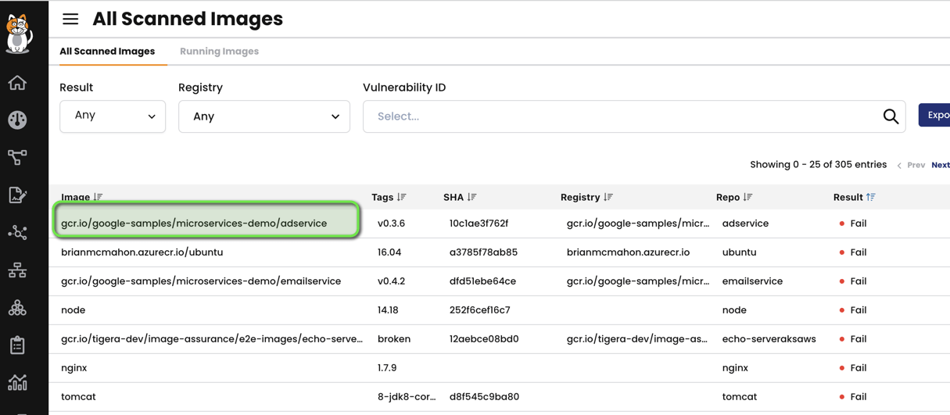Open brianmcmahon.azurecr.io/ubuntu image
The image size is (950, 415).
[x=142, y=252]
